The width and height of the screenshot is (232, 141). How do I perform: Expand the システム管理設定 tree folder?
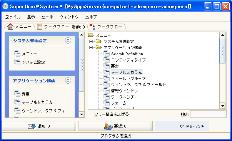coord(91,42)
